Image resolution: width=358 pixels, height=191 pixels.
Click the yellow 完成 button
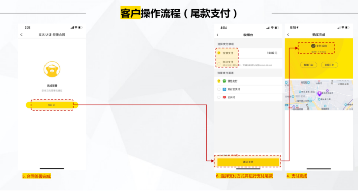pos(52,105)
